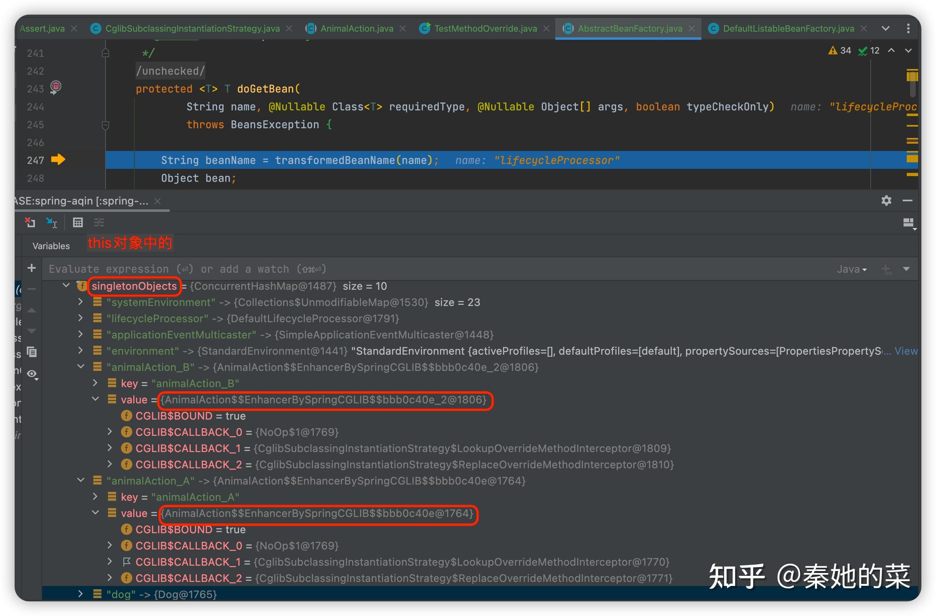Collapse animalAction_B value node
Viewport: 936px width, 616px height.
95,399
